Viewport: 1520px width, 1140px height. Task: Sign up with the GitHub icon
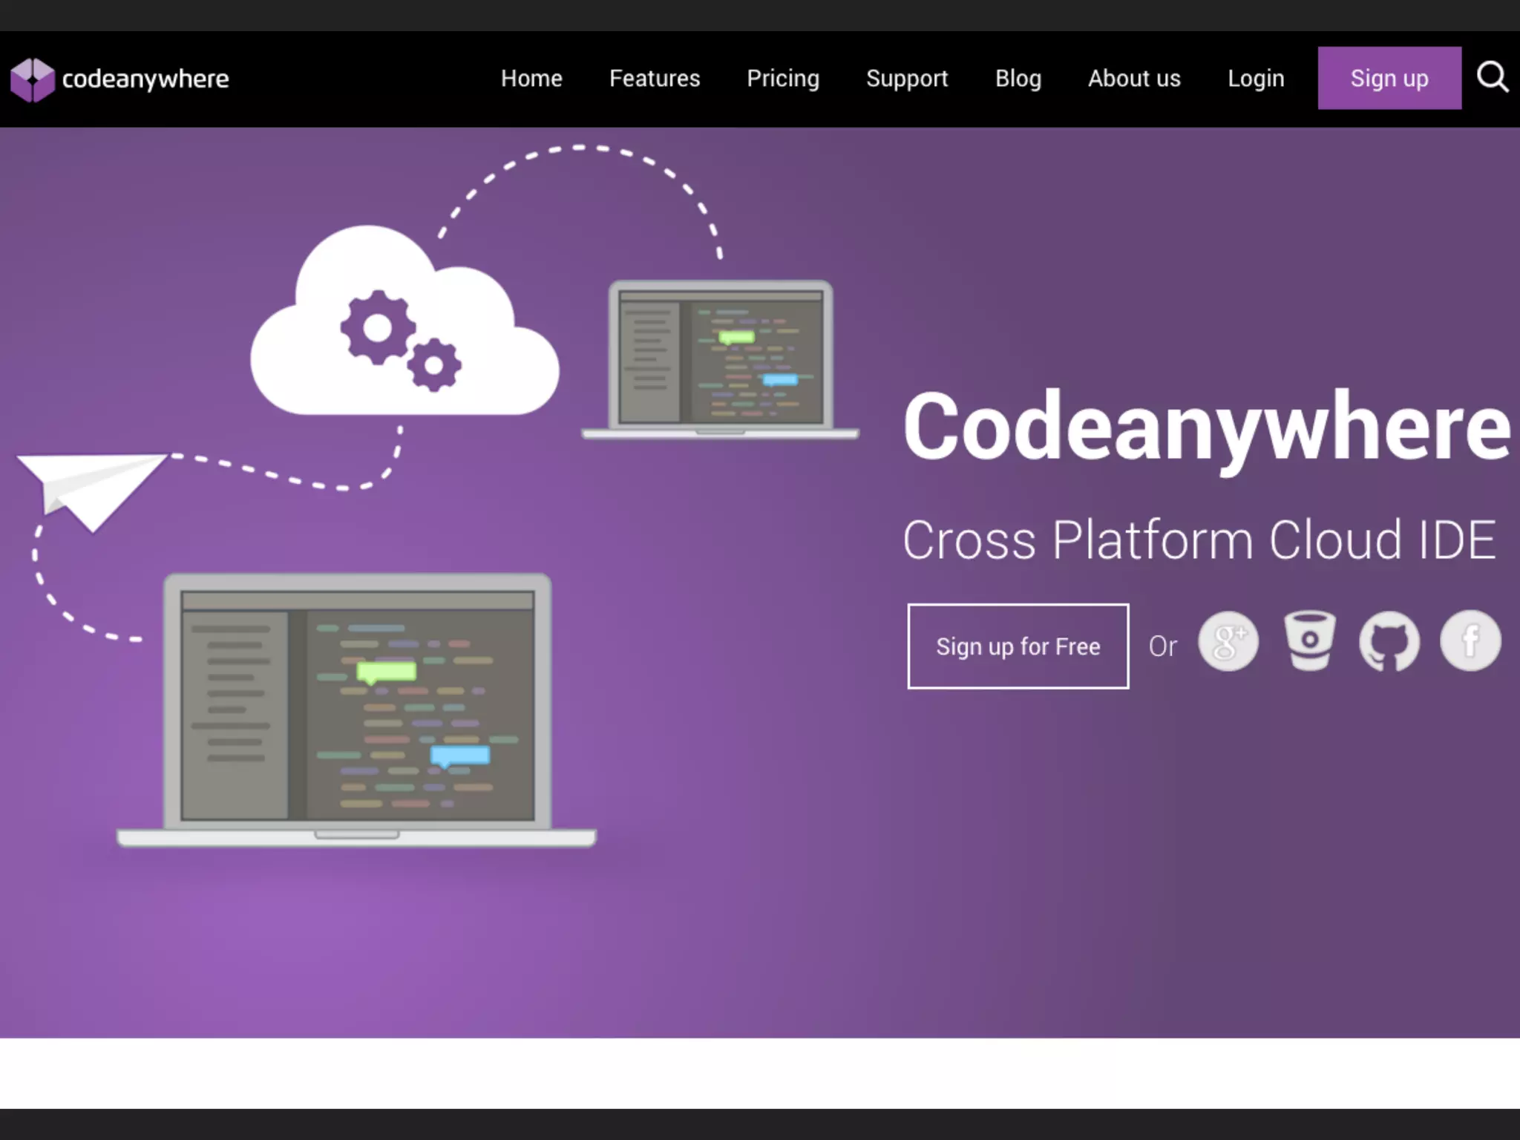click(x=1389, y=641)
